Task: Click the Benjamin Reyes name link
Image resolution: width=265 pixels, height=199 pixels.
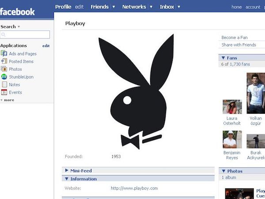Action: pos(232,155)
